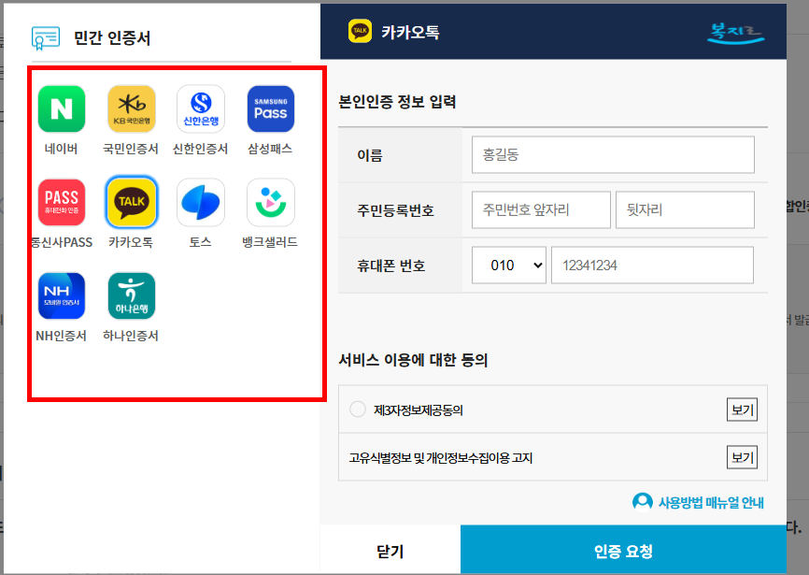Select the 하나인증서 icon
Viewport: 809px width, 575px height.
tap(130, 295)
